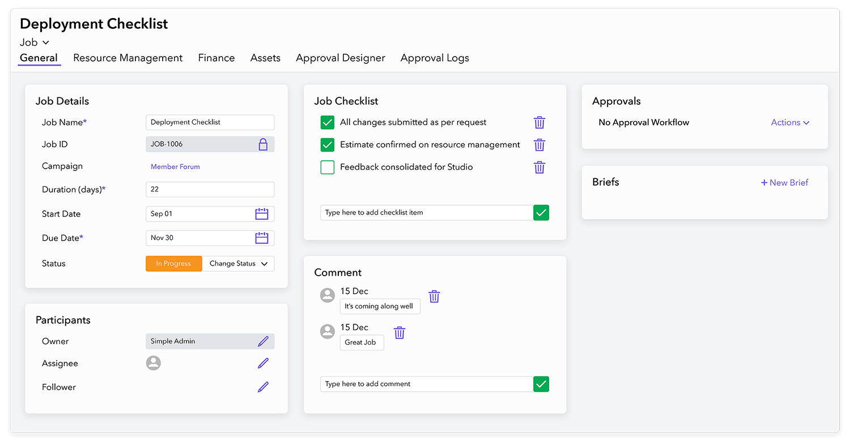Screen dimensions: 850x445
Task: Edit the Owner with pencil icon
Action: (x=263, y=341)
